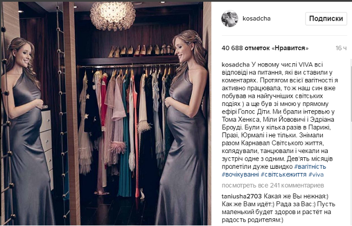
Task: Click the chandelier lamp in the photo
Action: tap(113, 16)
